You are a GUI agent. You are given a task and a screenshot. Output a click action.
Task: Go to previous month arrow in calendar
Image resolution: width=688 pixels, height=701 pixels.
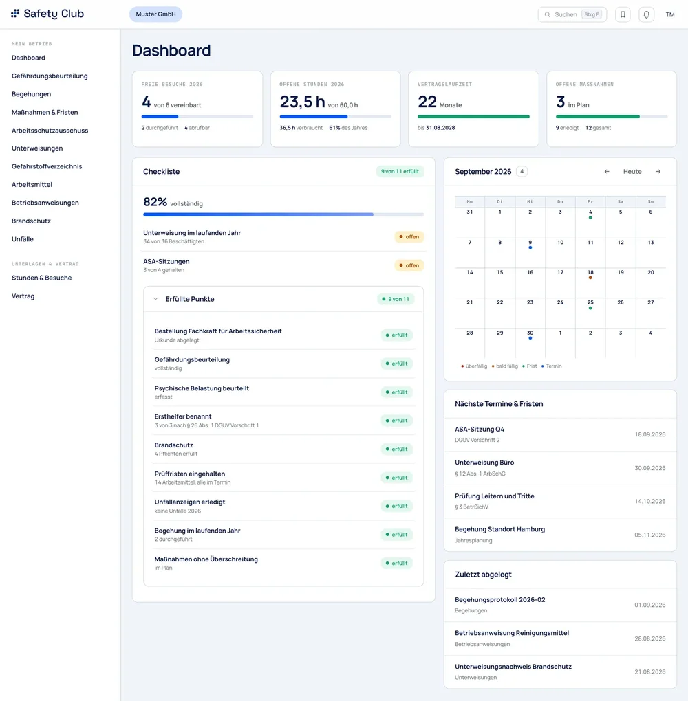607,171
